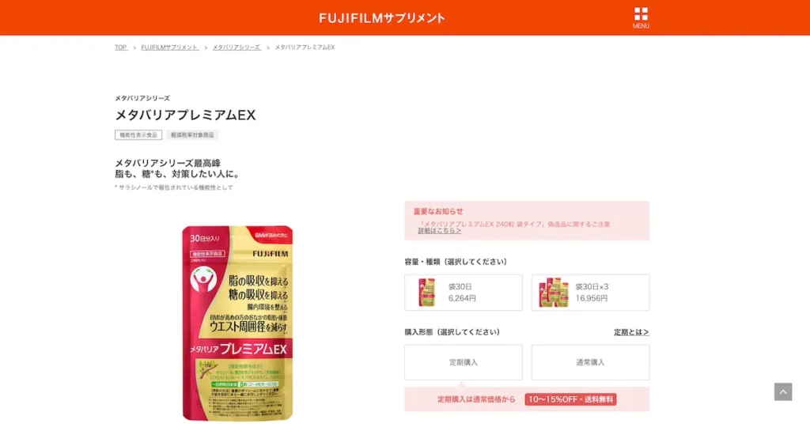
Task: Open FUJIFILMサプリメント breadcrumb link
Action: tap(170, 47)
